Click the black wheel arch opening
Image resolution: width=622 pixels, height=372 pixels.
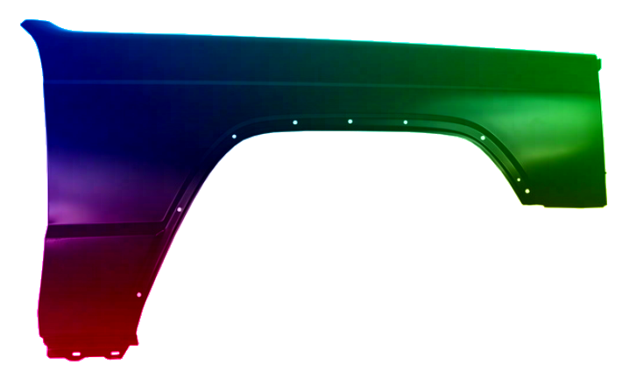coord(350,245)
